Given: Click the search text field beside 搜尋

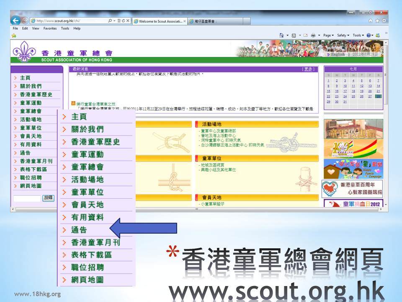Looking at the screenshot, I should (x=27, y=198).
